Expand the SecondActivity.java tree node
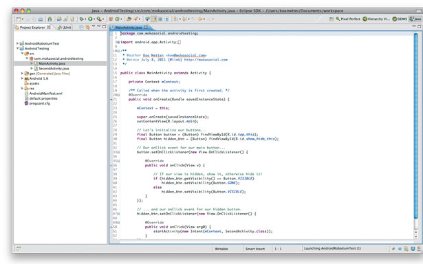Image resolution: width=423 pixels, height=264 pixels. coord(32,69)
